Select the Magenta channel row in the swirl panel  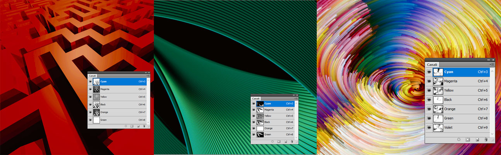[458, 81]
